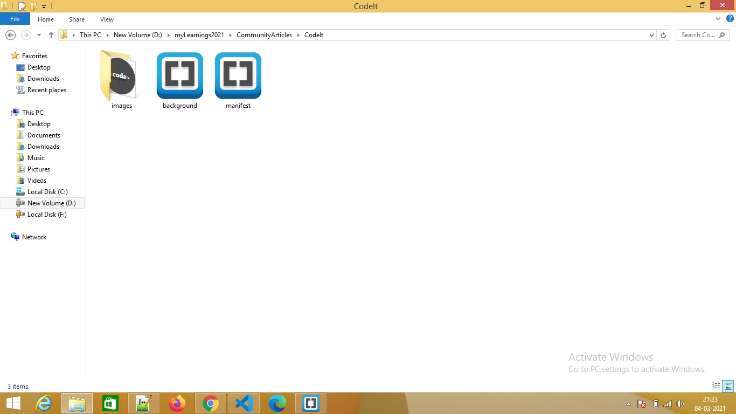The height and width of the screenshot is (414, 736).
Task: Open Downloads under This PC
Action: click(43, 147)
